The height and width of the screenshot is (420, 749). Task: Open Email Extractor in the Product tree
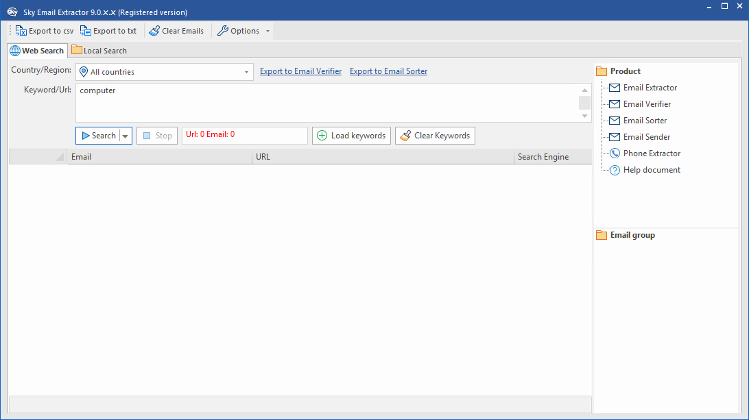pyautogui.click(x=643, y=88)
